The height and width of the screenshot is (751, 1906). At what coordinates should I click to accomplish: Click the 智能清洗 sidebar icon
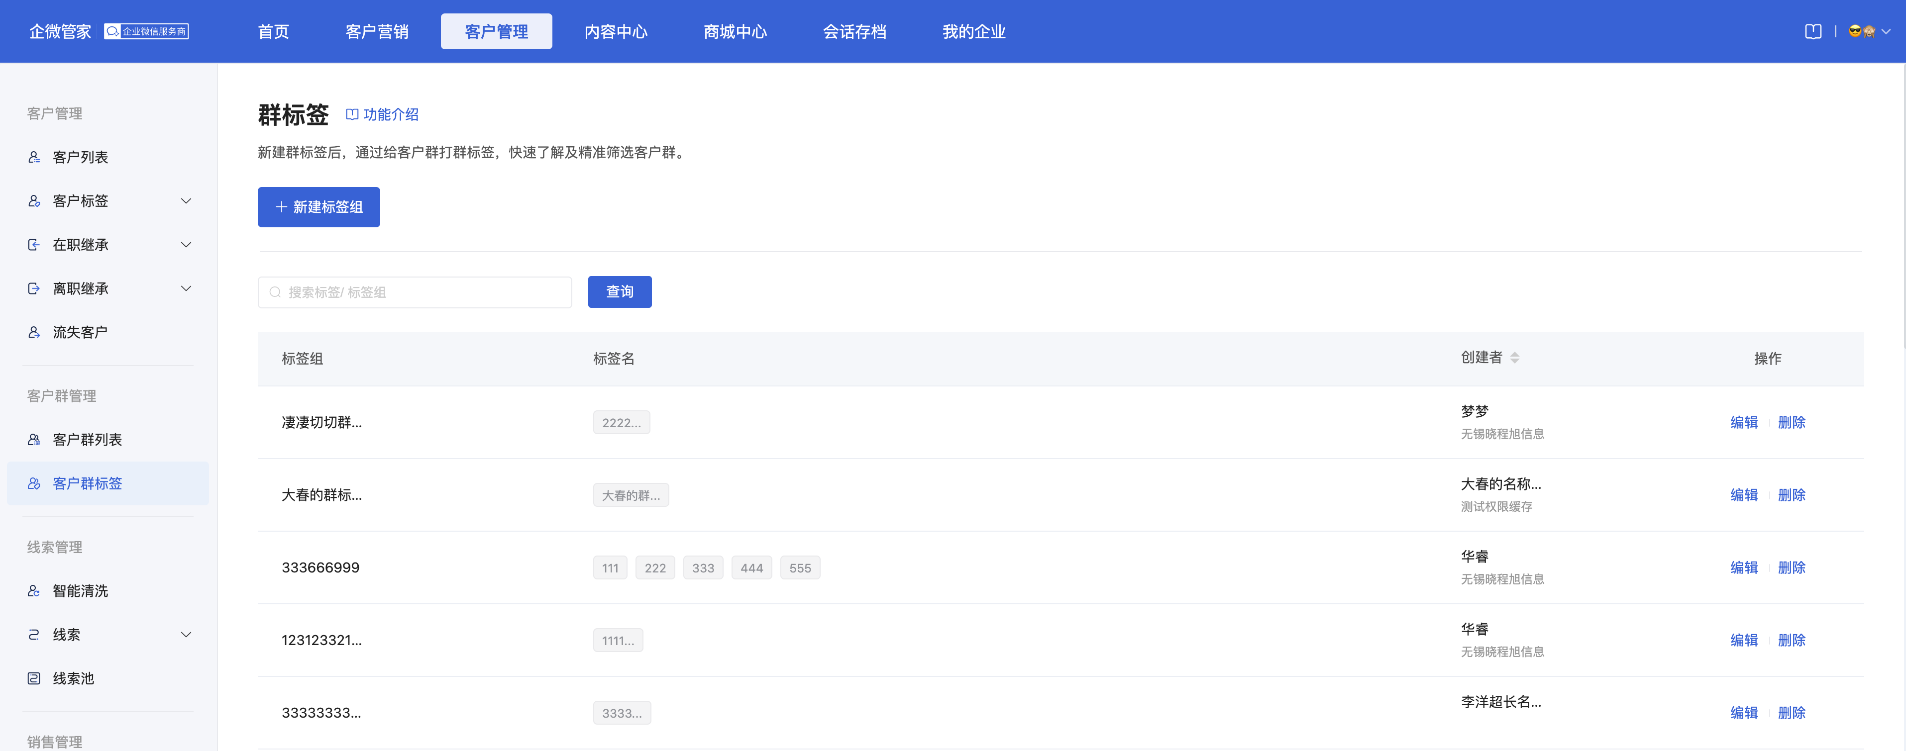[34, 590]
